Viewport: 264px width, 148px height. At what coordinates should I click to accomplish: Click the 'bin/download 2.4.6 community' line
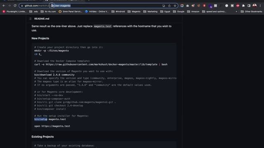tap(54, 75)
